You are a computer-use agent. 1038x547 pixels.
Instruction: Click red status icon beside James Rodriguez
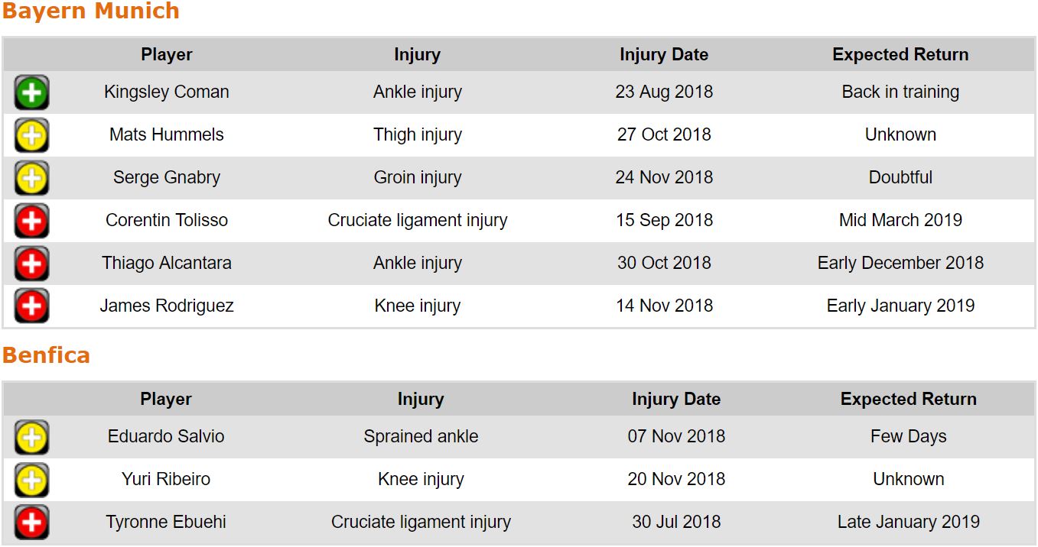(31, 307)
